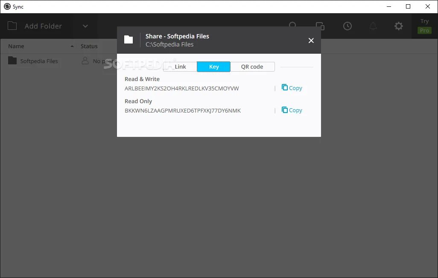
Task: Click the Share - Softpedia Files title
Action: point(177,36)
